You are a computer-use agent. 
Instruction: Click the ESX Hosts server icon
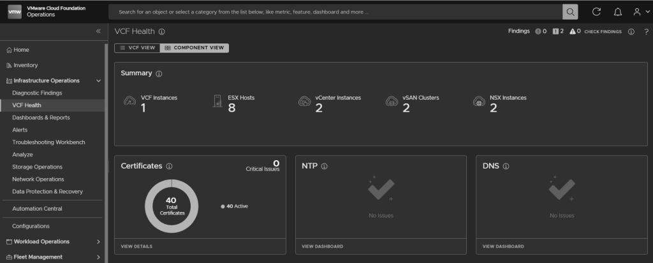pos(217,101)
